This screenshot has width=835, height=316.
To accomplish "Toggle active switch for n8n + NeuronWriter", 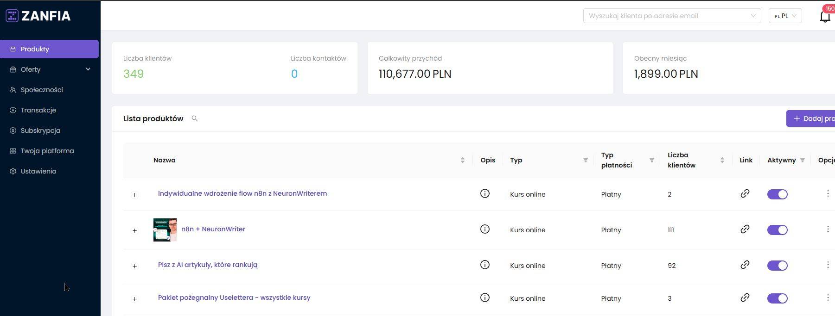I will tap(777, 230).
